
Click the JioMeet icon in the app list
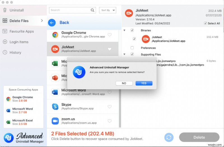pyautogui.click(x=55, y=49)
